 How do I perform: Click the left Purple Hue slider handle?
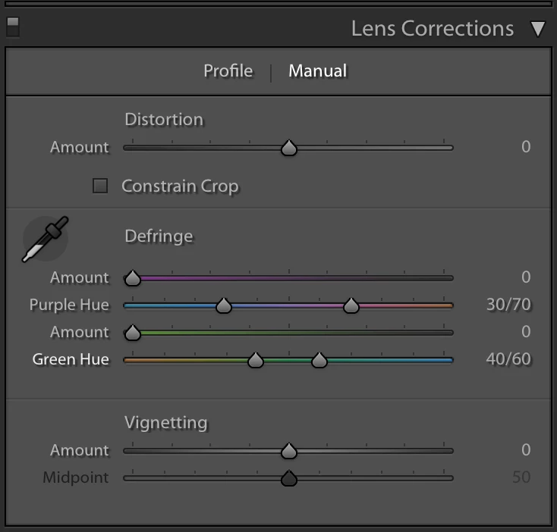coord(223,305)
